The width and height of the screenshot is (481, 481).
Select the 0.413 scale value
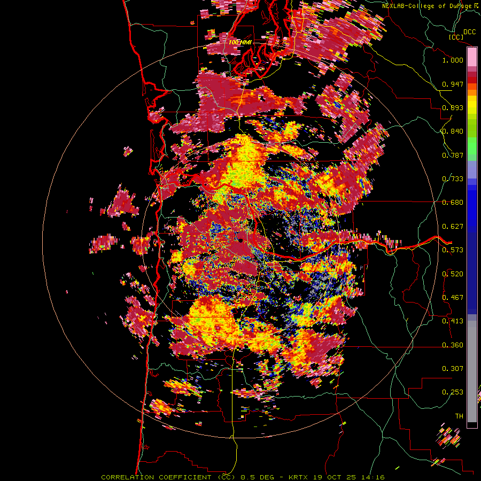453,321
